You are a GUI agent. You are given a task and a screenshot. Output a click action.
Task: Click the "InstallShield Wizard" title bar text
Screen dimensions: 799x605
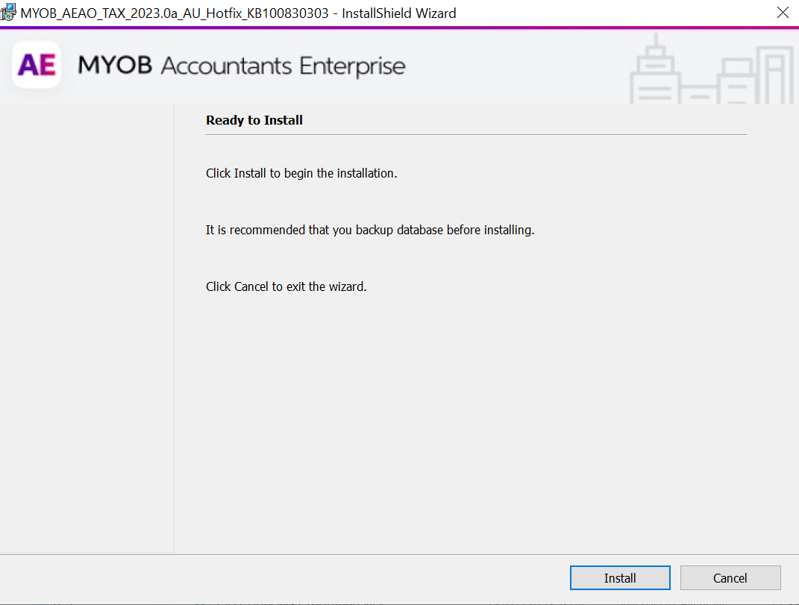click(x=399, y=13)
